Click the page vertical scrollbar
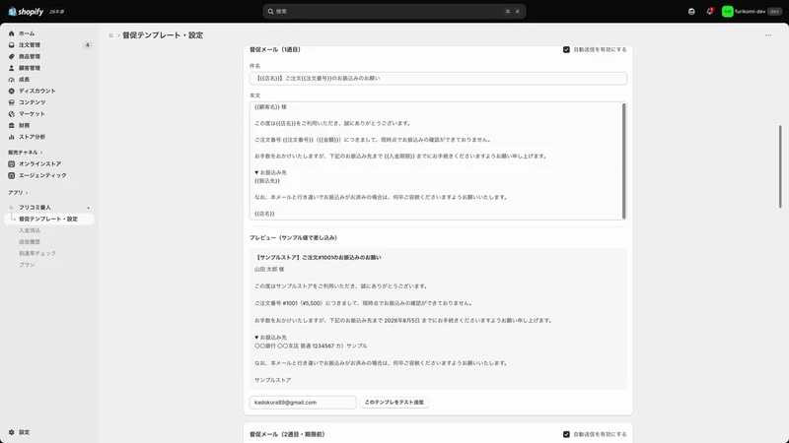 780,166
